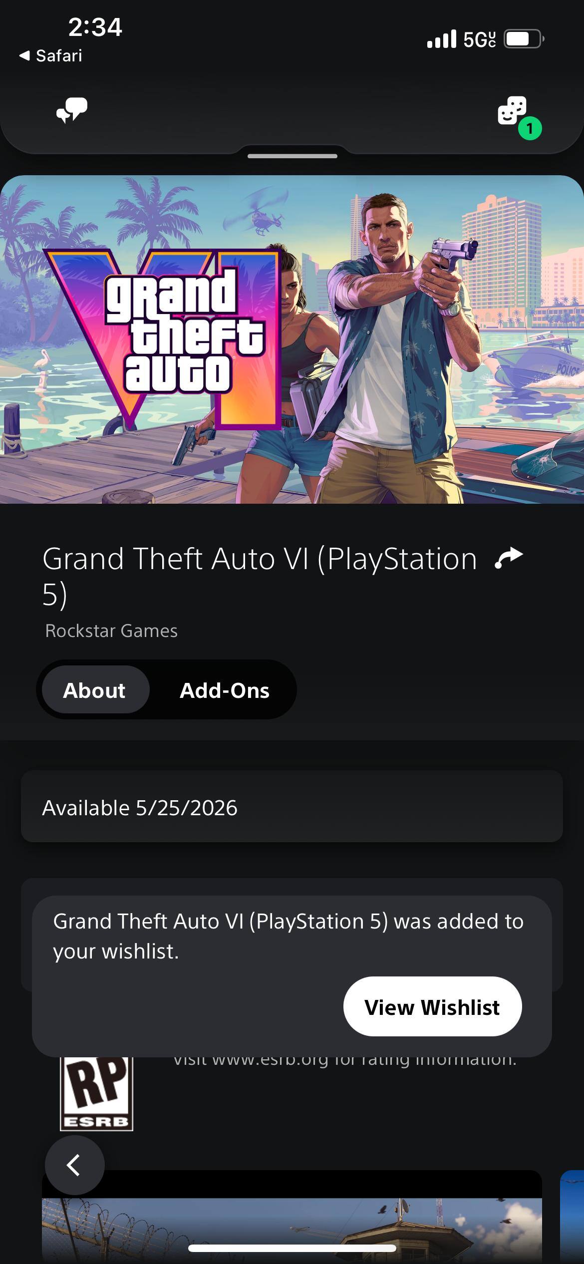Switch to the Add-Ons tab
This screenshot has height=1264, width=584.
[x=225, y=690]
